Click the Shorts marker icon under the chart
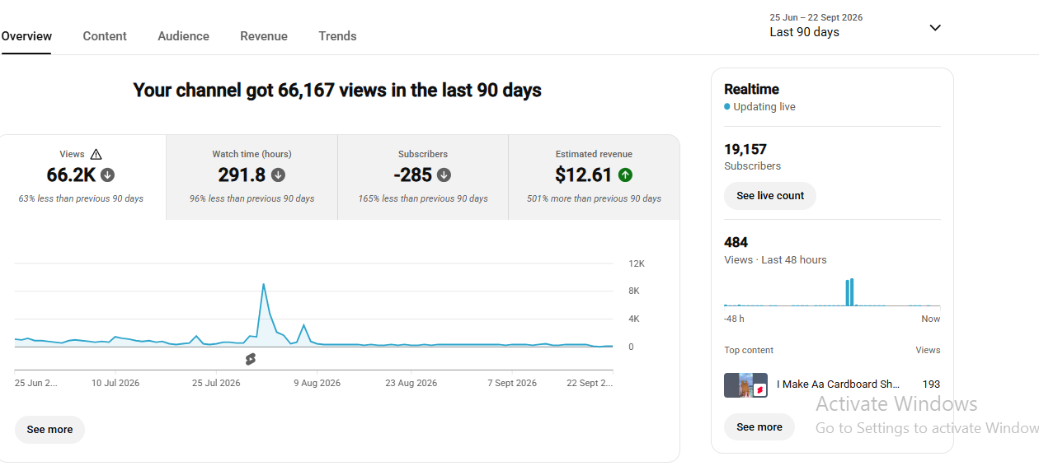Image resolution: width=1039 pixels, height=466 pixels. (x=251, y=359)
